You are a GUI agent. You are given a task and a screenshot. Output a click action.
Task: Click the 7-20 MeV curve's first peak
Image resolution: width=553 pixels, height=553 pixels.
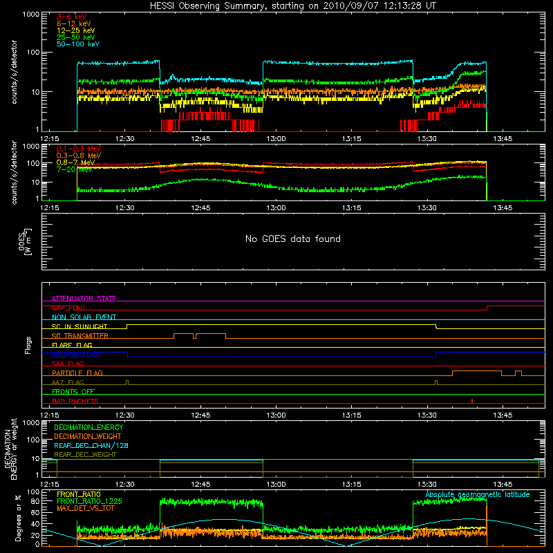click(208, 180)
